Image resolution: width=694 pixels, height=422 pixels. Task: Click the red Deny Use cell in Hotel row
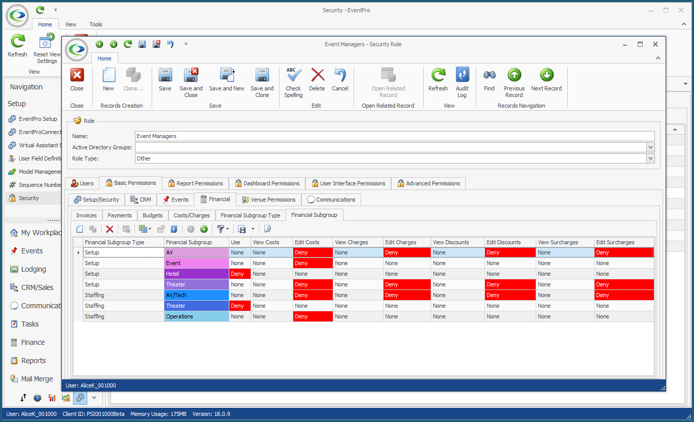tap(240, 274)
